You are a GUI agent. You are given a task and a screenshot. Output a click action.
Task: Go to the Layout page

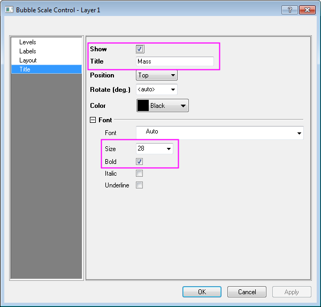tap(28, 60)
